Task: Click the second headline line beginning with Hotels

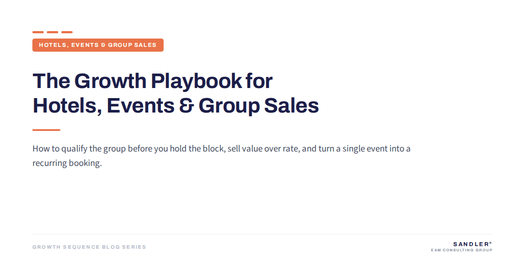Action: tap(176, 106)
